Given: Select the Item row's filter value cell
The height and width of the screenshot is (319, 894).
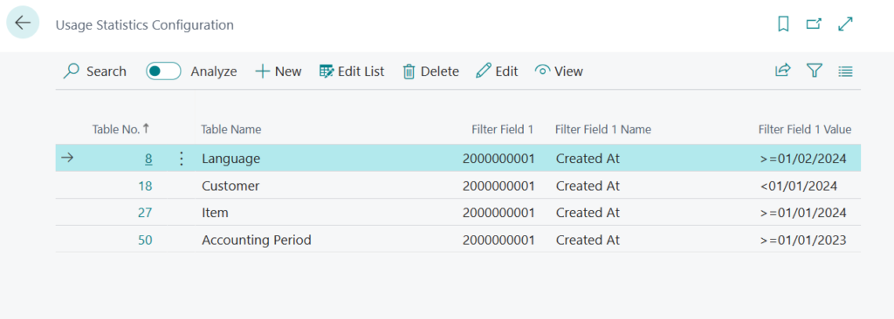Looking at the screenshot, I should (x=803, y=213).
